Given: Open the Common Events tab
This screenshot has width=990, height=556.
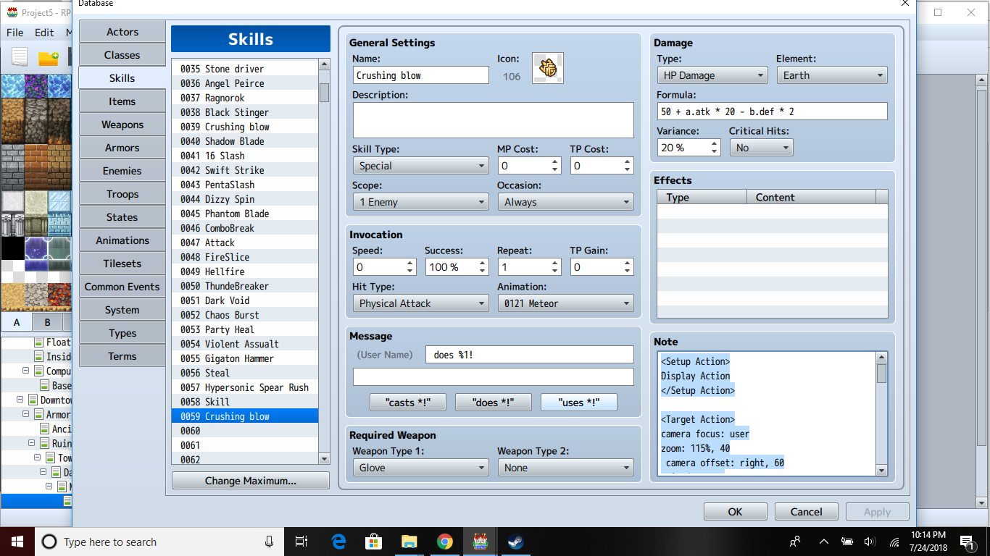Looking at the screenshot, I should [122, 287].
